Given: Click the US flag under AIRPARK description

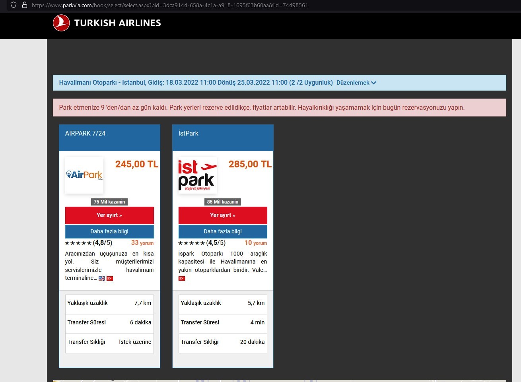Looking at the screenshot, I should [x=102, y=278].
